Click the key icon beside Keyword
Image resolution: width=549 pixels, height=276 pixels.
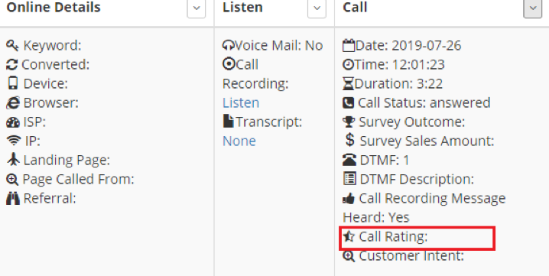pyautogui.click(x=12, y=46)
